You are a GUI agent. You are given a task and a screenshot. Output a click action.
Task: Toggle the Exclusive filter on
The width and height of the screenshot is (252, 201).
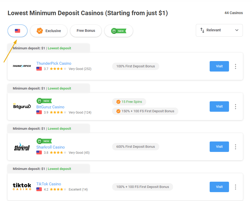[49, 31]
